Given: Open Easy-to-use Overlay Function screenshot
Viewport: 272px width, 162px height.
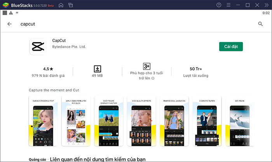Looking at the screenshot, I should tap(109, 121).
